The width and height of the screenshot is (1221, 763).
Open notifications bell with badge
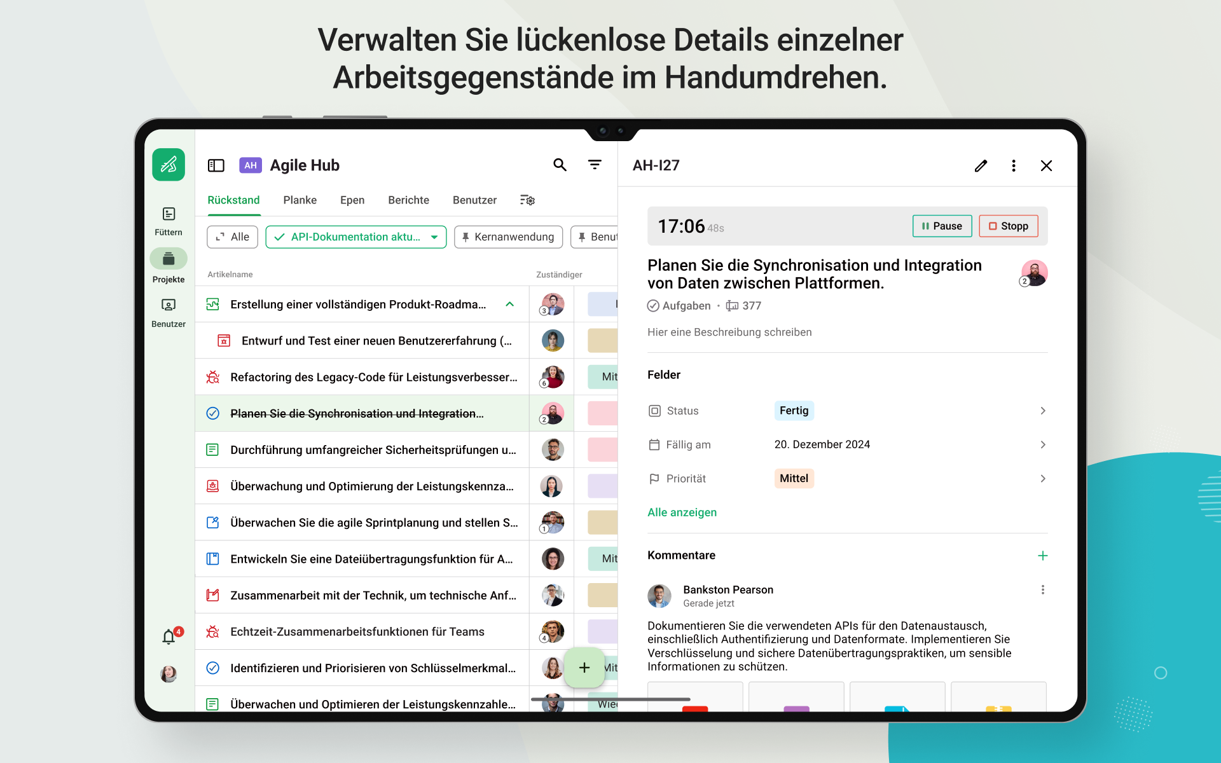(169, 636)
